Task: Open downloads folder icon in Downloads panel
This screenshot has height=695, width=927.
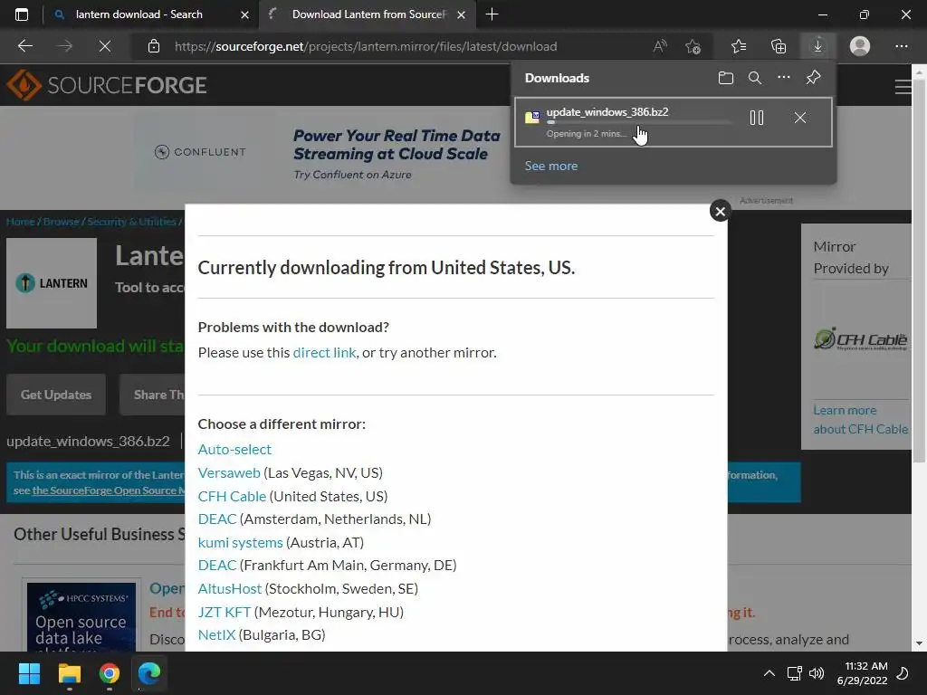Action: pos(726,78)
